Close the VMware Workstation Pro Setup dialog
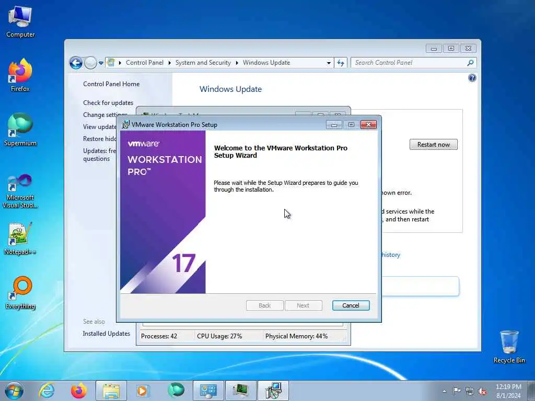 (368, 124)
